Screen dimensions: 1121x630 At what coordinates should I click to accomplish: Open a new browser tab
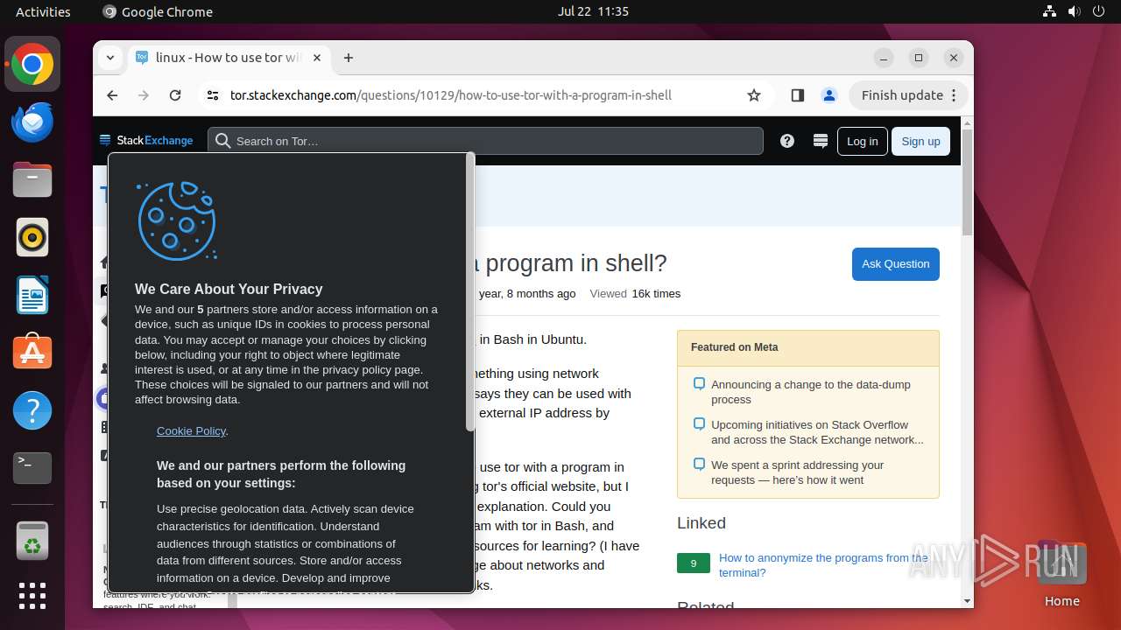point(349,58)
